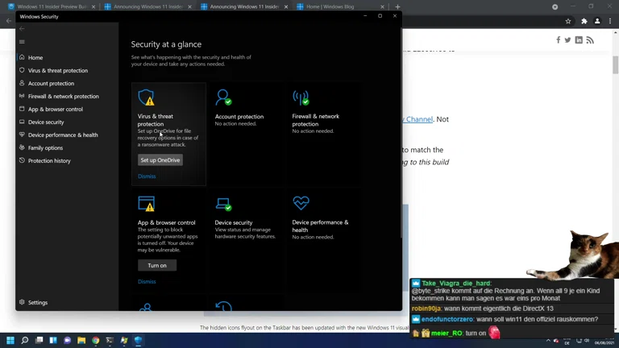Show hidden tray icons chevron

(548, 341)
